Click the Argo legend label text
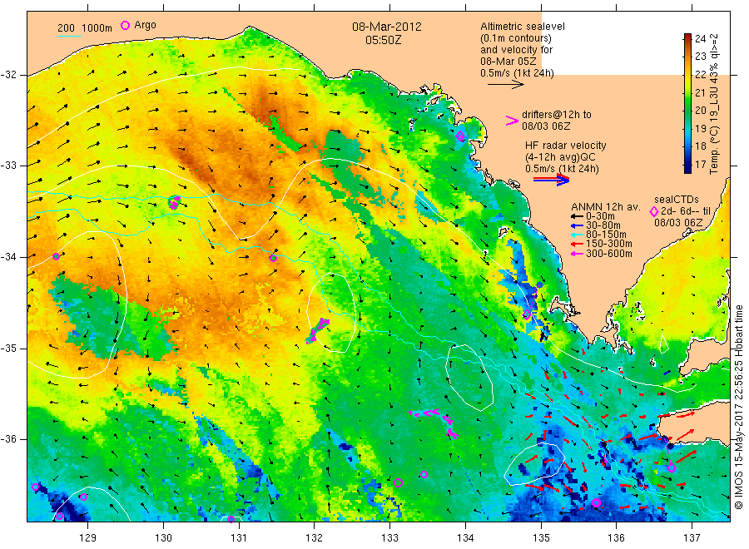This screenshot has height=549, width=749. tap(145, 25)
